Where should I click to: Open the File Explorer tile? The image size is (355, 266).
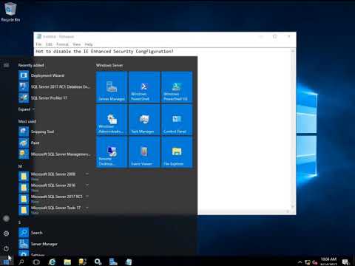[x=177, y=152]
